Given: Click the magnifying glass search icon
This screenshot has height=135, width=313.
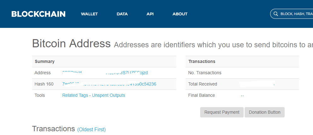Looking at the screenshot, I should [275, 14].
